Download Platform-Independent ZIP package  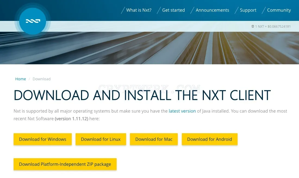tap(65, 164)
